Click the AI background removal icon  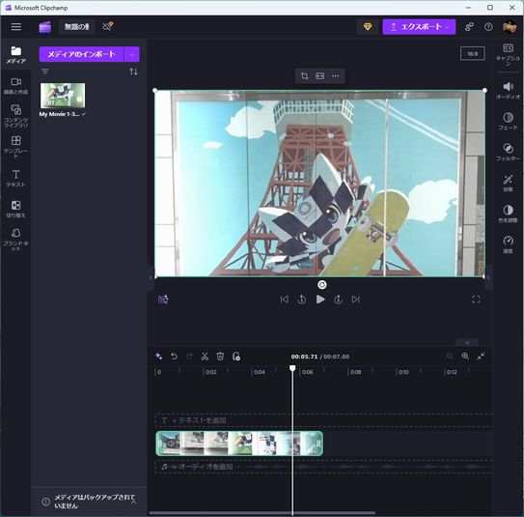click(x=163, y=300)
